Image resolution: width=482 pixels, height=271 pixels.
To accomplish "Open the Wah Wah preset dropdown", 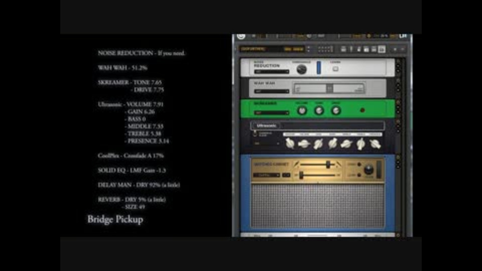I will tap(272, 91).
